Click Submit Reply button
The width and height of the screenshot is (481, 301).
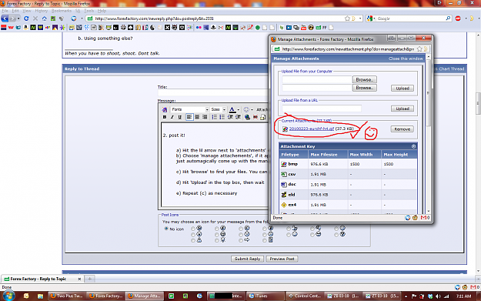click(x=247, y=259)
